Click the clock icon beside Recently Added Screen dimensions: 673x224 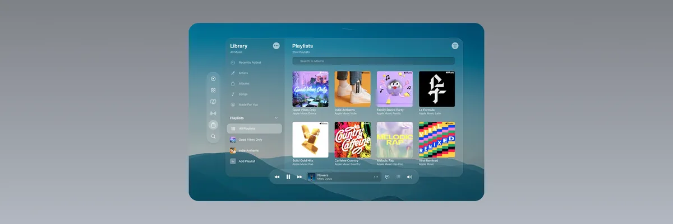(233, 63)
